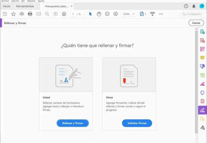Click the "Otros" card heading

110,98
